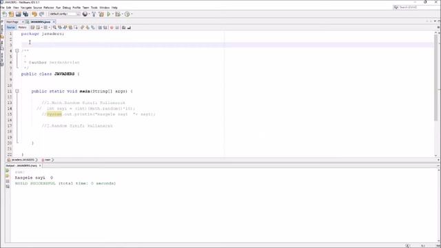This screenshot has width=441, height=248.
Task: Click the browser globe icon
Action: click(x=85, y=14)
